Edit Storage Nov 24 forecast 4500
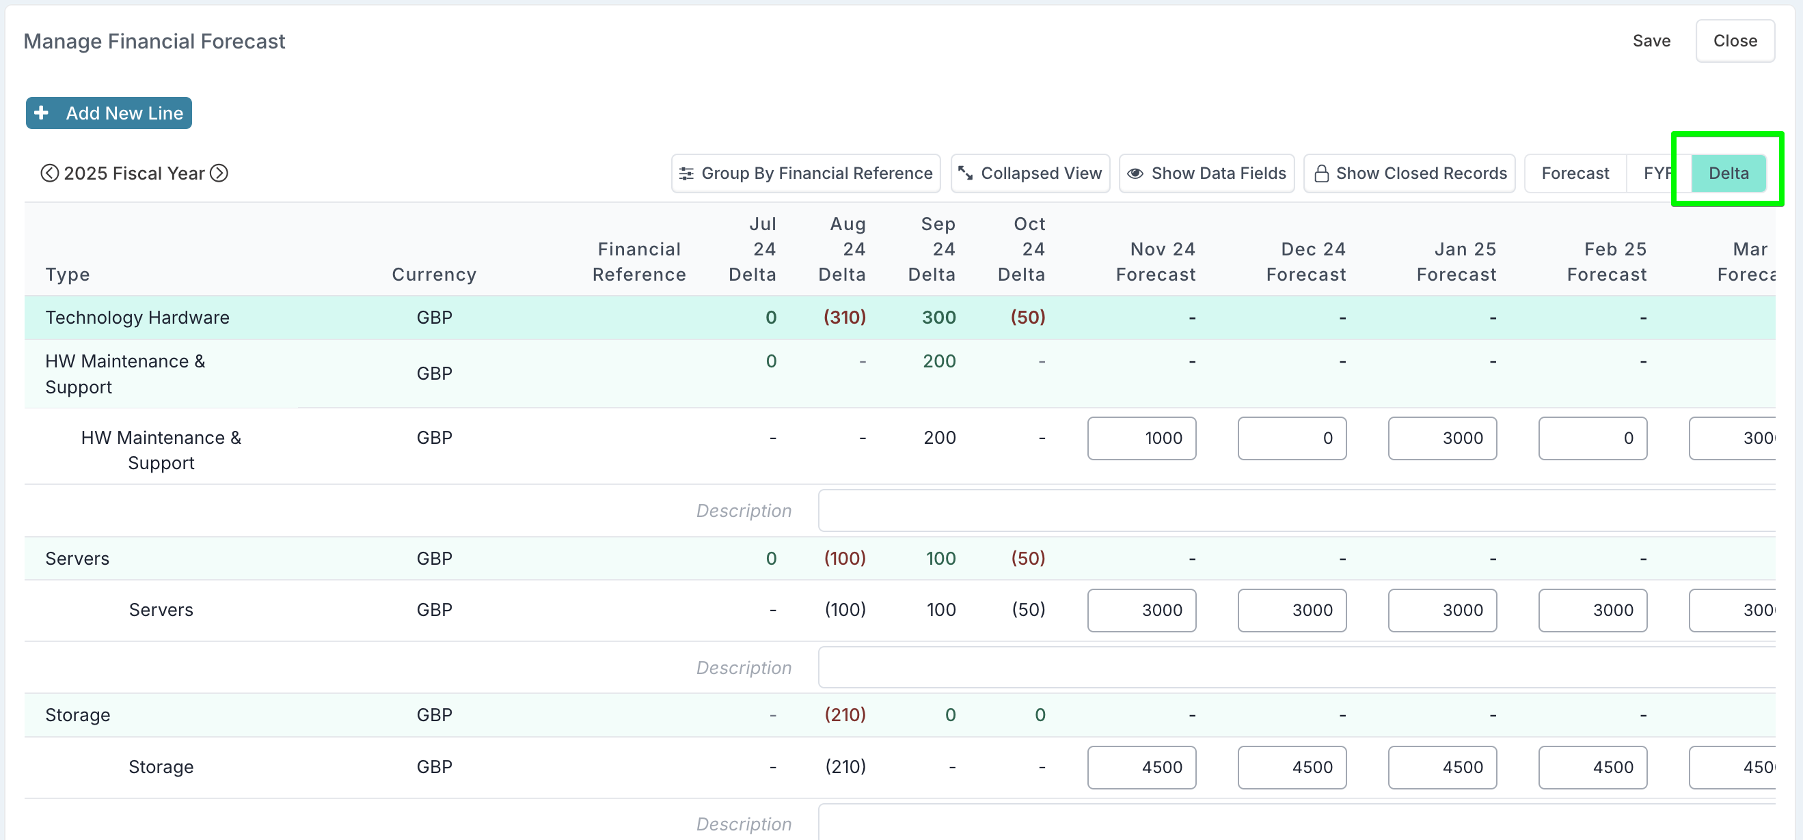Screen dimensions: 1803x840 [1141, 766]
